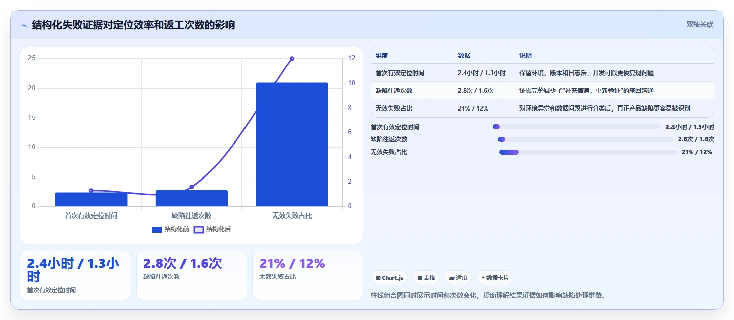The height and width of the screenshot is (320, 734).
Task: Click the right-axis value 12
Action: pyautogui.click(x=352, y=58)
